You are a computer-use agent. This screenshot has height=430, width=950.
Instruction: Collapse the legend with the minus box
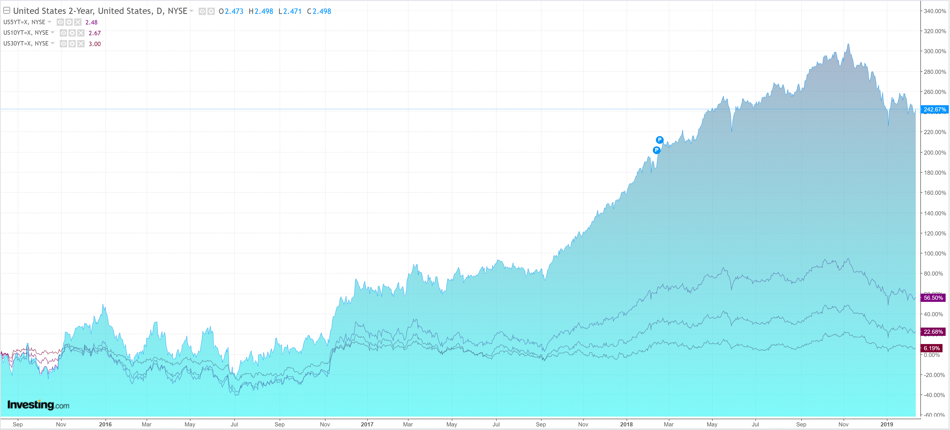pyautogui.click(x=7, y=10)
